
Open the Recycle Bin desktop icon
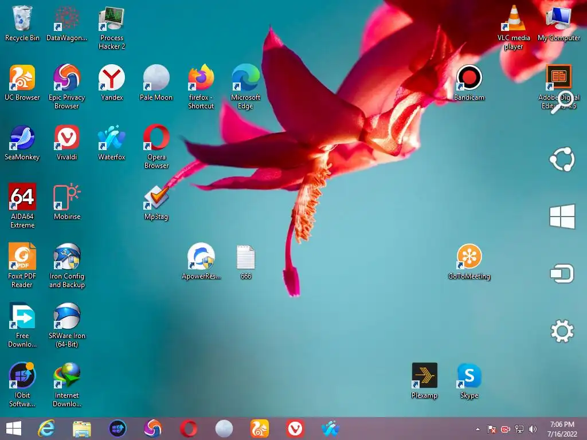[22, 23]
